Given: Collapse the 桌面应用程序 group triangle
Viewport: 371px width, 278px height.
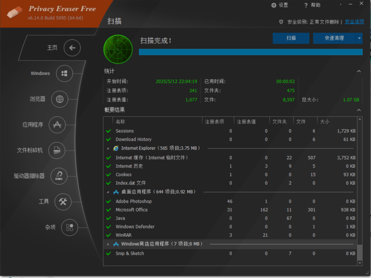Looking at the screenshot, I should [108, 192].
